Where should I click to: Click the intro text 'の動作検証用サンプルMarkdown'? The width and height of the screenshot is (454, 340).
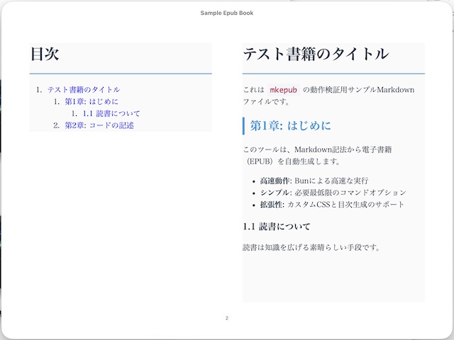(358, 90)
